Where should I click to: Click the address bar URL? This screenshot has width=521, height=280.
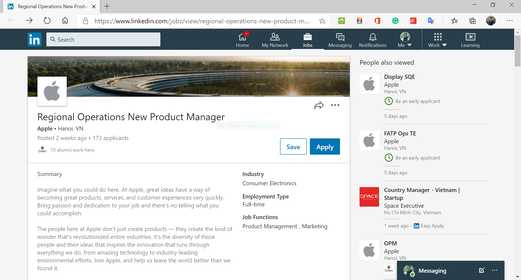[x=202, y=21]
